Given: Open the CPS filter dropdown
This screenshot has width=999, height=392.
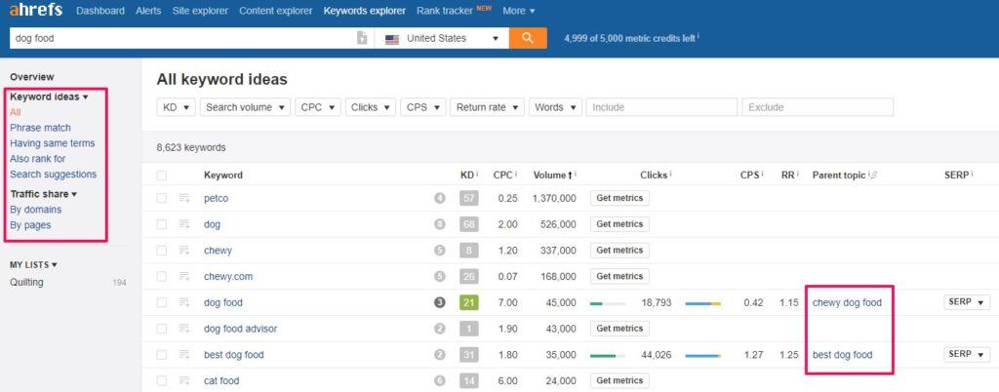Looking at the screenshot, I should (422, 107).
